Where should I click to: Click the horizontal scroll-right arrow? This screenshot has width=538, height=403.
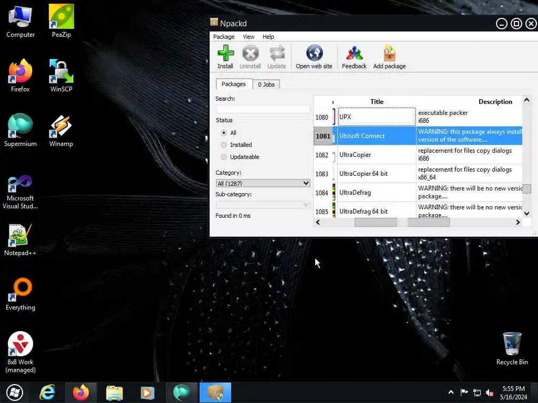[518, 222]
